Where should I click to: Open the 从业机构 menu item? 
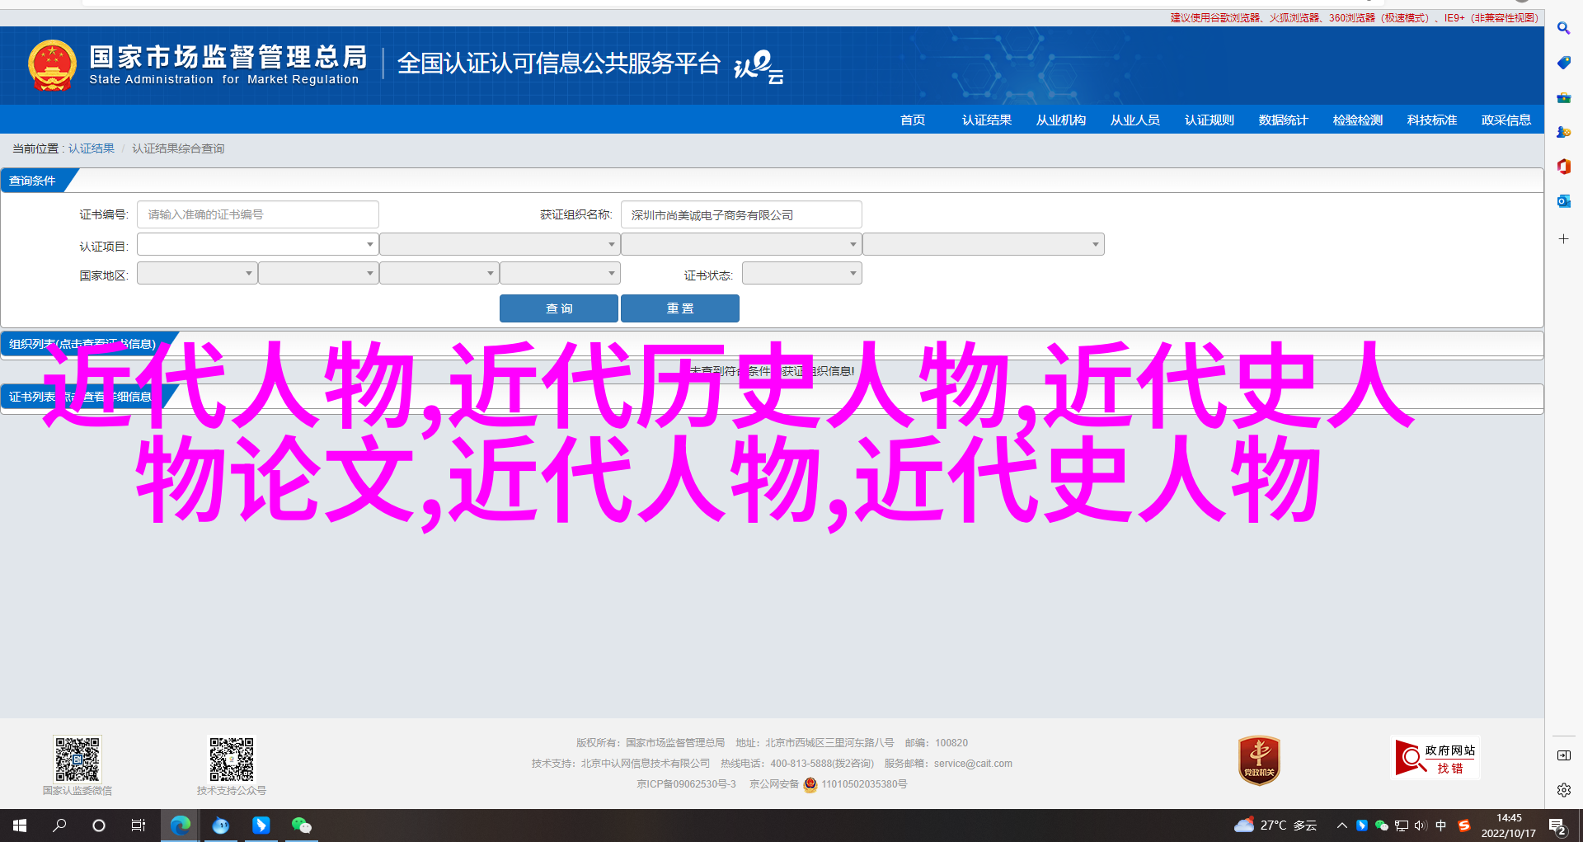(x=1061, y=120)
